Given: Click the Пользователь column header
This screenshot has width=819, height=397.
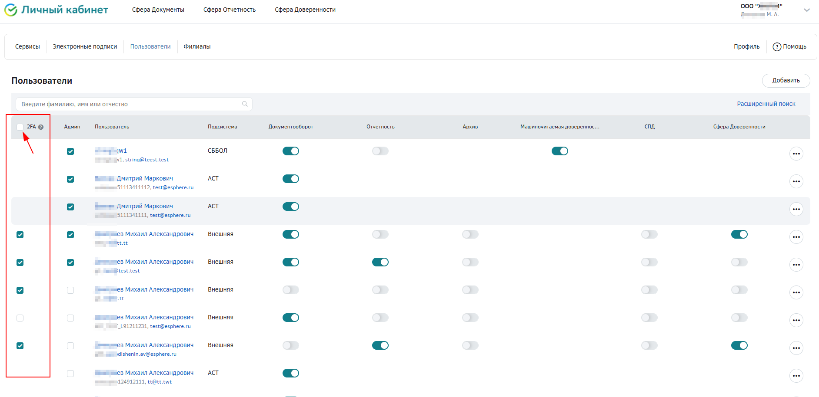Looking at the screenshot, I should pos(112,127).
